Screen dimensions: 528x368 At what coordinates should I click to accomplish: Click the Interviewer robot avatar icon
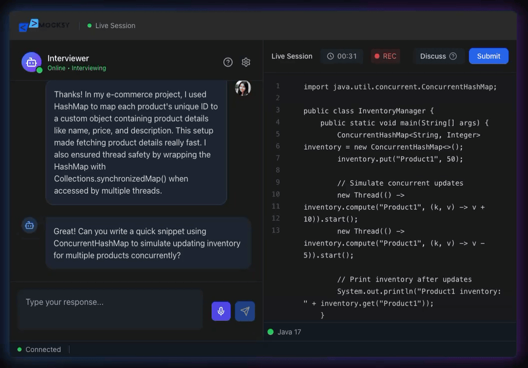click(31, 62)
